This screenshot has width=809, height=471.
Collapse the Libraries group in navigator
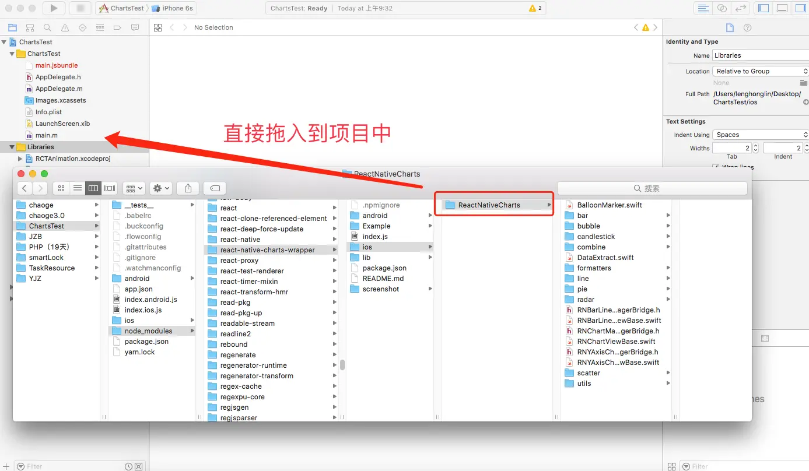12,147
